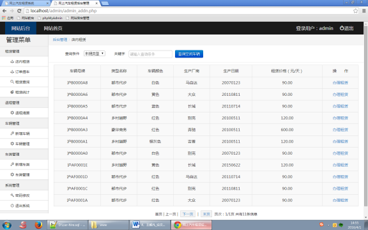Open the apps grid in bookmarks bar
The width and height of the screenshot is (368, 230).
[x=4, y=18]
